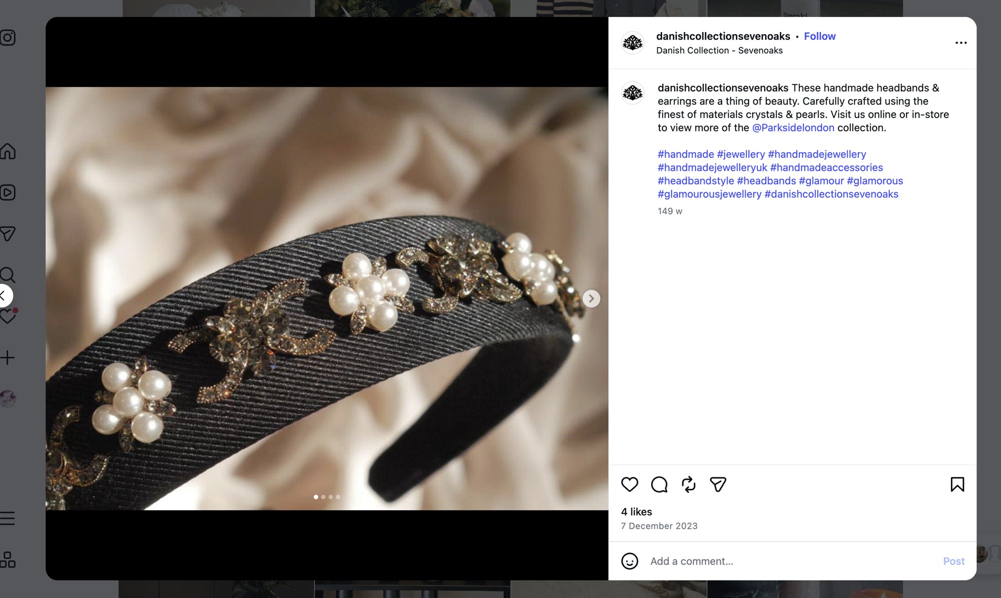This screenshot has width=1001, height=598.
Task: Open Direct Messages in the sidebar
Action: click(8, 233)
